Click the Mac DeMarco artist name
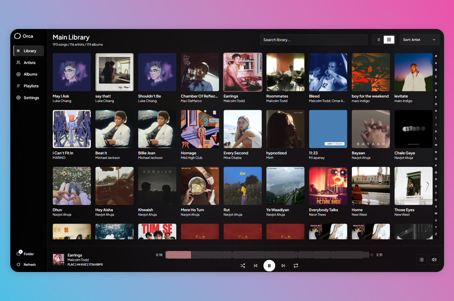This screenshot has width=454, height=301. tap(191, 101)
